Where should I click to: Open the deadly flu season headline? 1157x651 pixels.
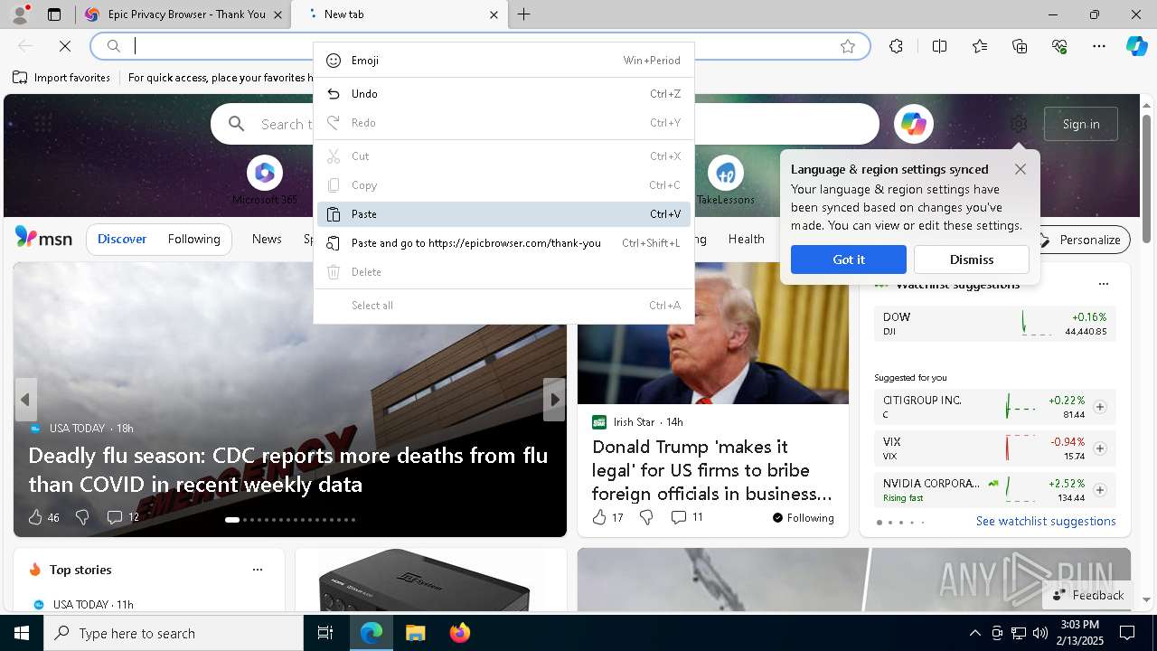tap(288, 470)
